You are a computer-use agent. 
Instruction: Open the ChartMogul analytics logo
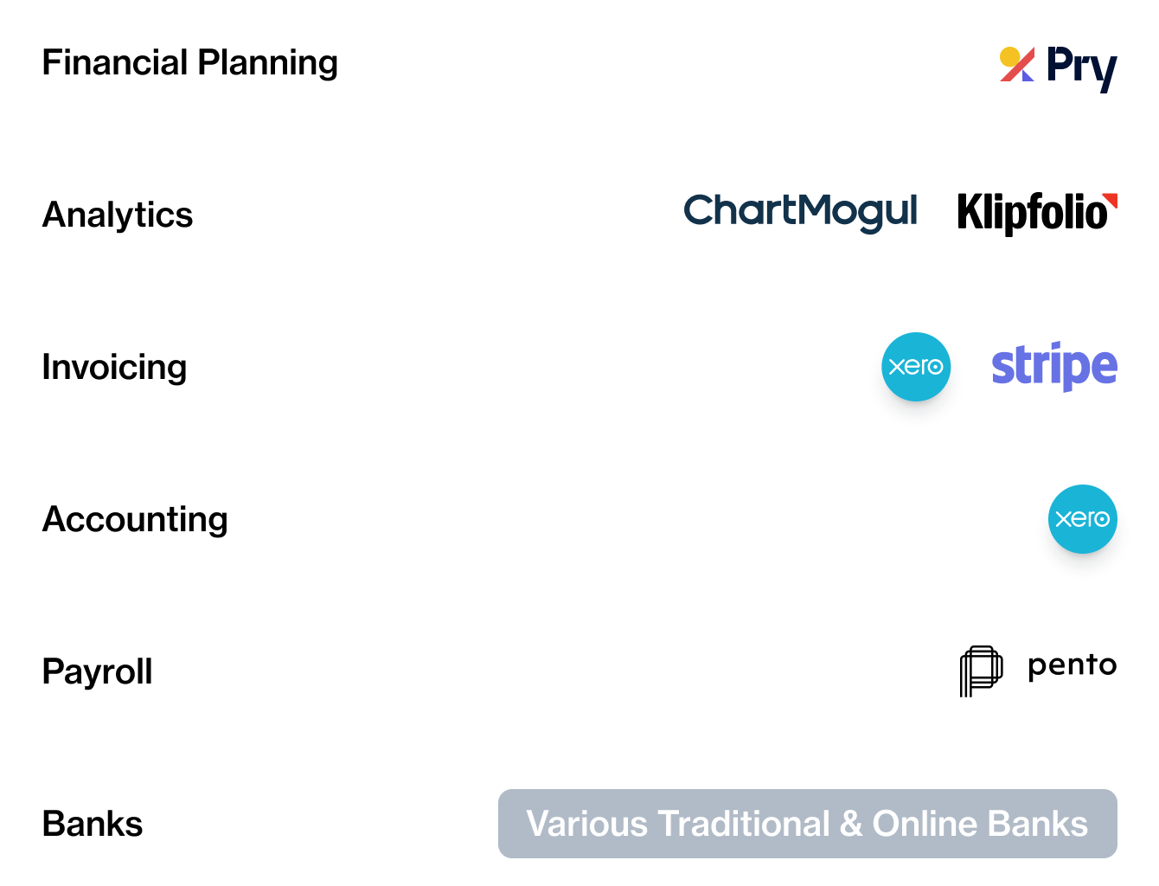tap(800, 212)
